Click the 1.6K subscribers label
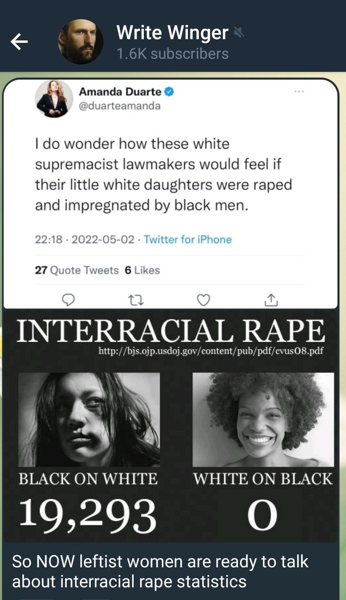346x600 pixels. [173, 54]
